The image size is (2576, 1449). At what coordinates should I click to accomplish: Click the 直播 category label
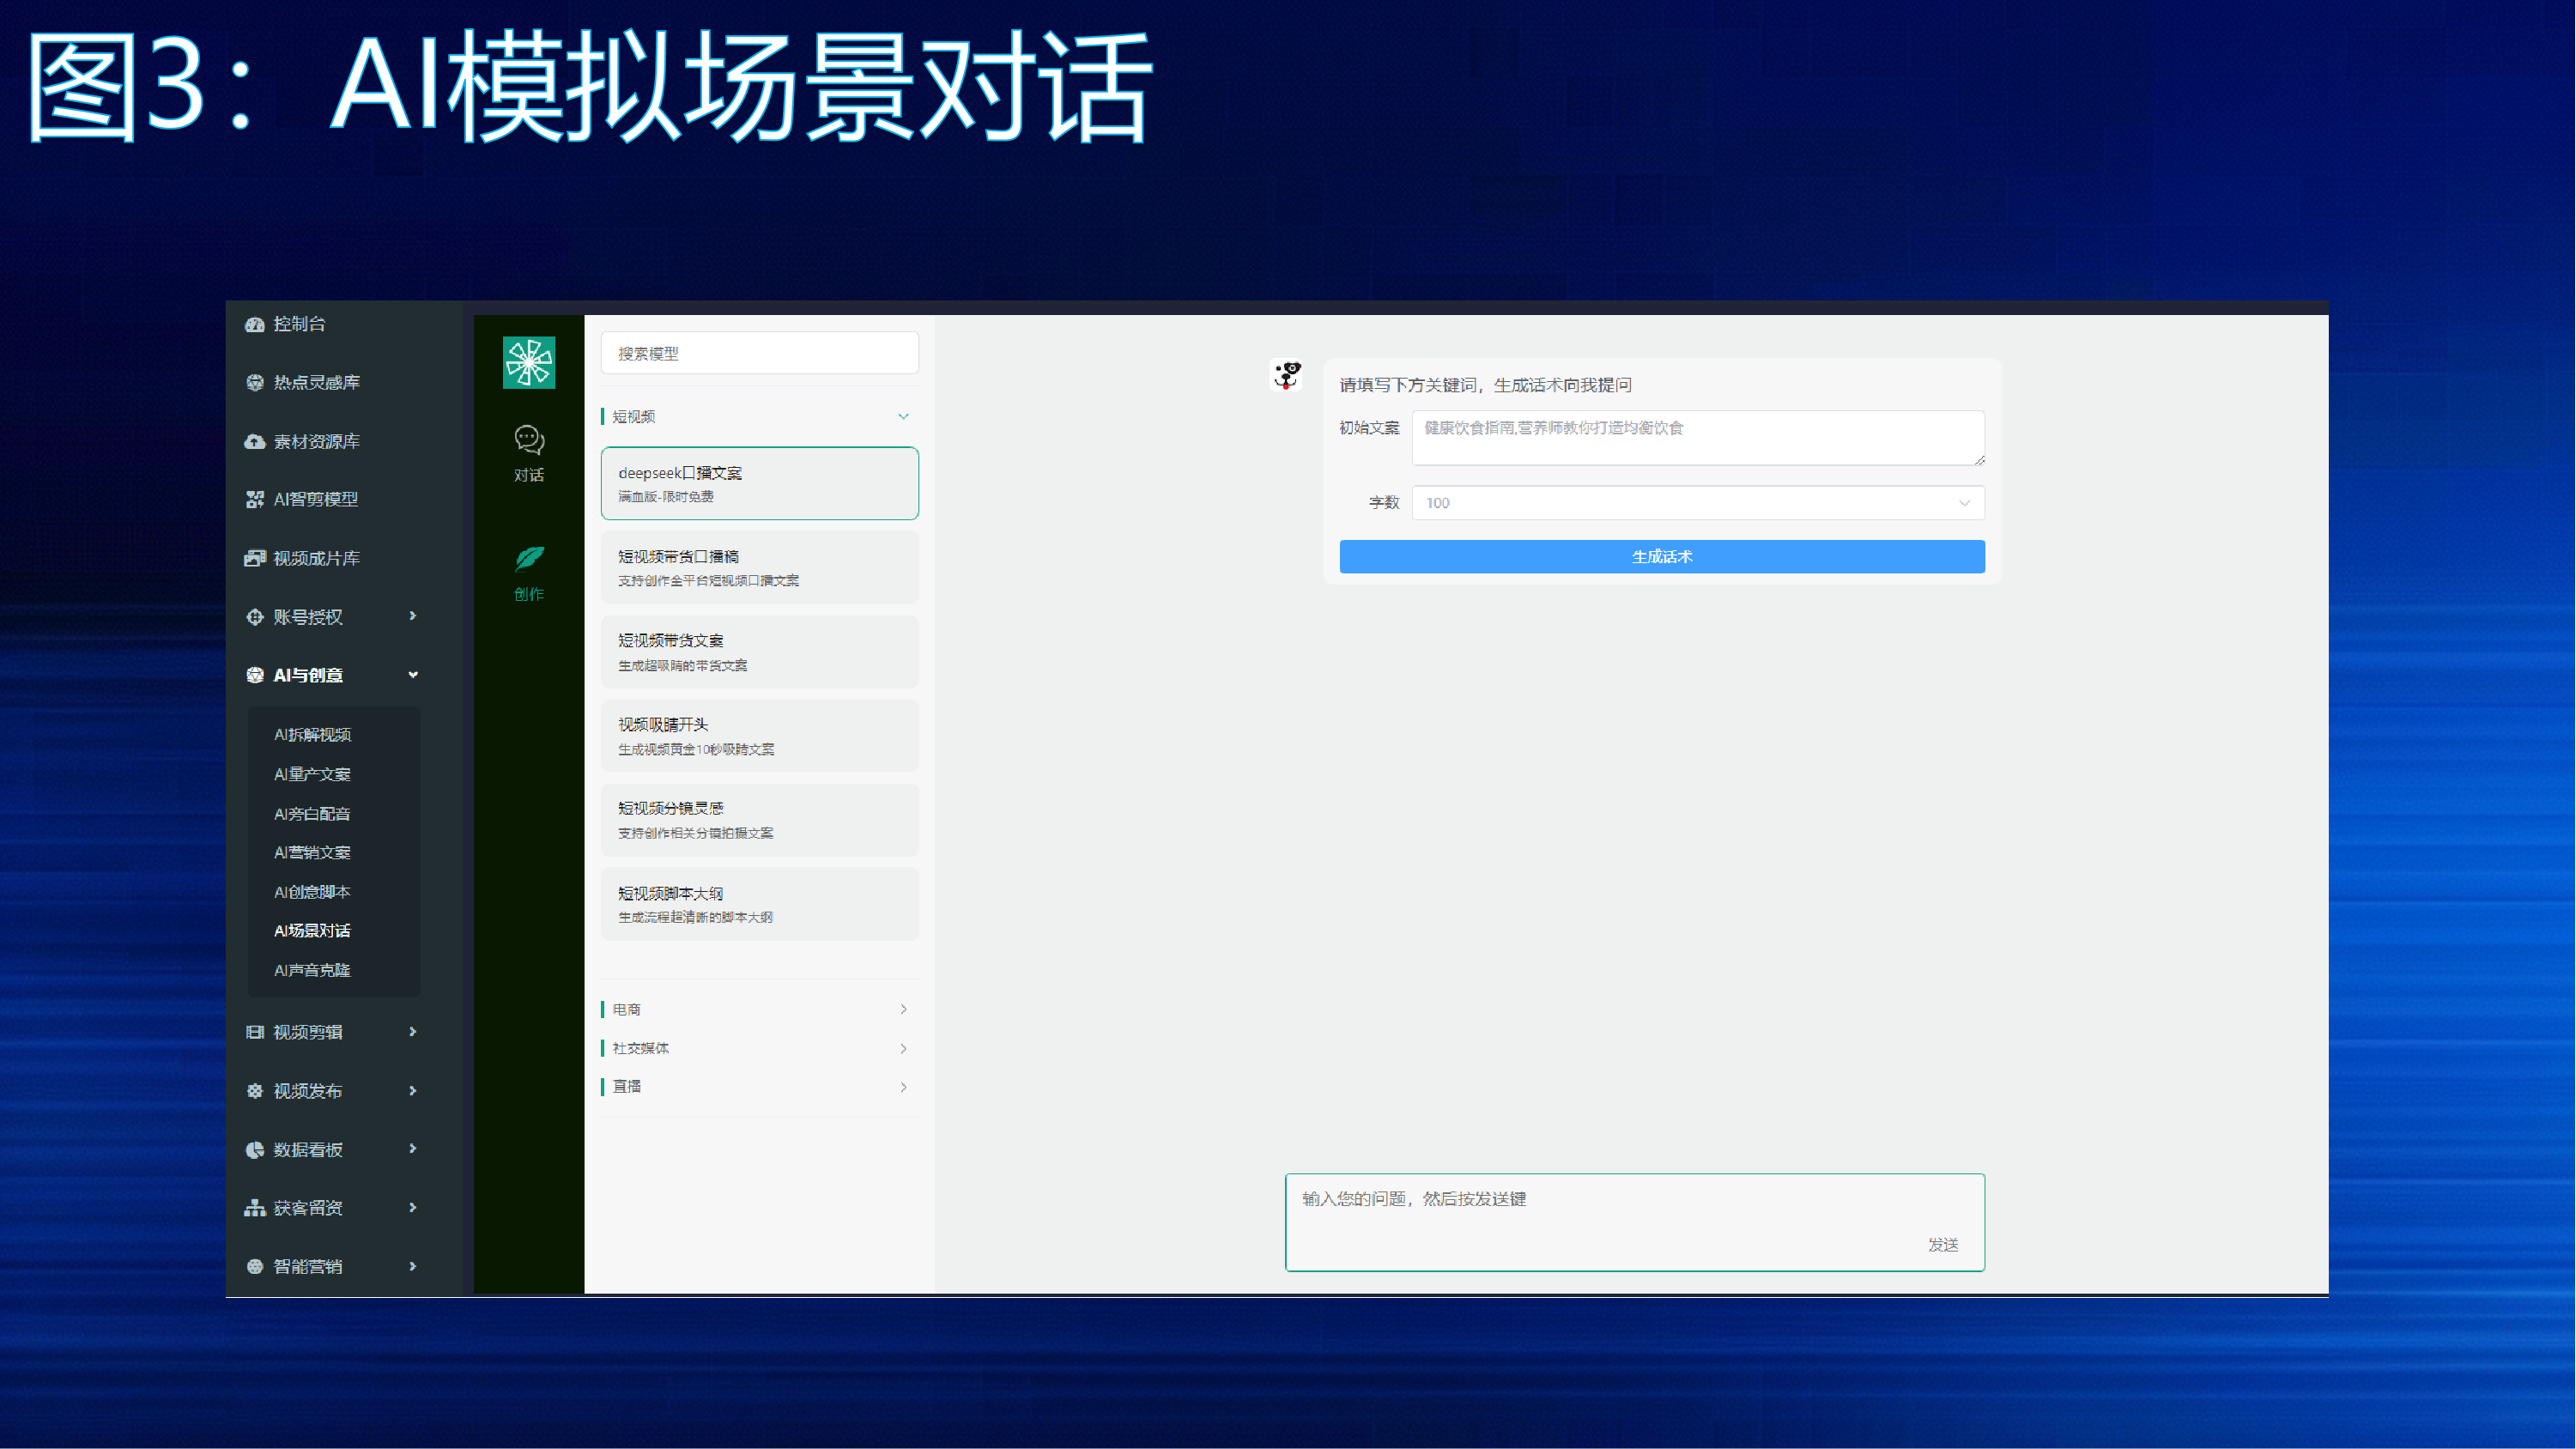pos(626,1087)
